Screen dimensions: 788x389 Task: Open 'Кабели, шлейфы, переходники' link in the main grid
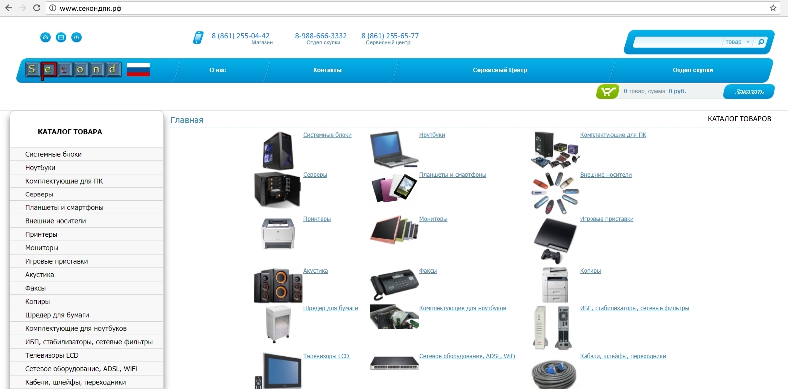pos(623,356)
